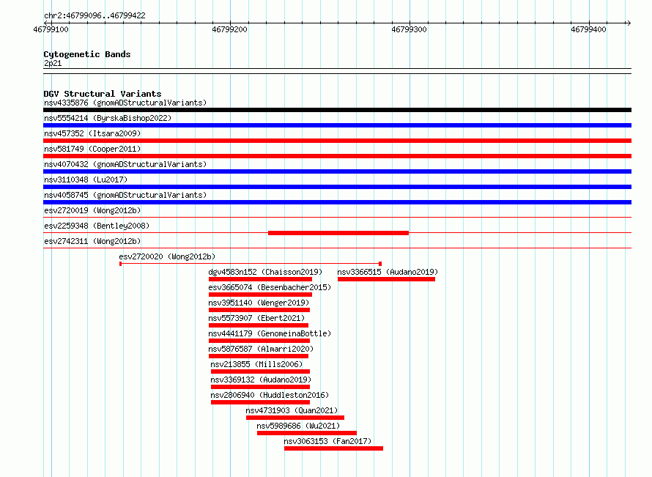This screenshot has height=477, width=652.
Task: Select the red bar under nsv4441179
Action: (259, 341)
